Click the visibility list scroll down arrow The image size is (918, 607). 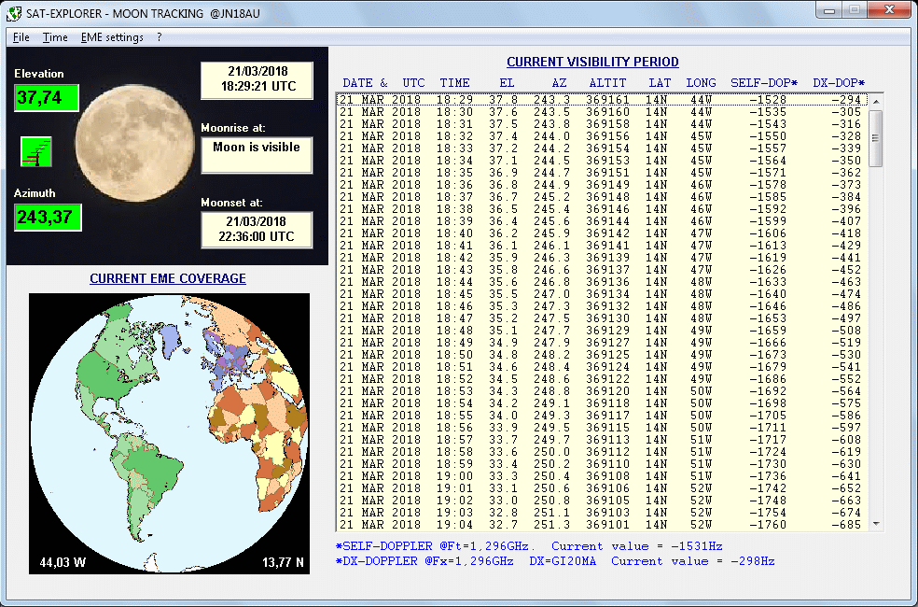(876, 524)
